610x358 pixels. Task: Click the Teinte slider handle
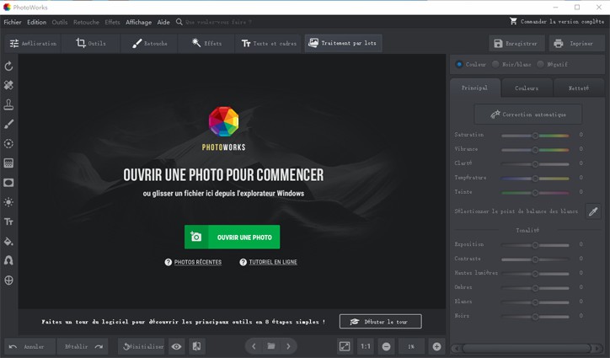point(535,193)
